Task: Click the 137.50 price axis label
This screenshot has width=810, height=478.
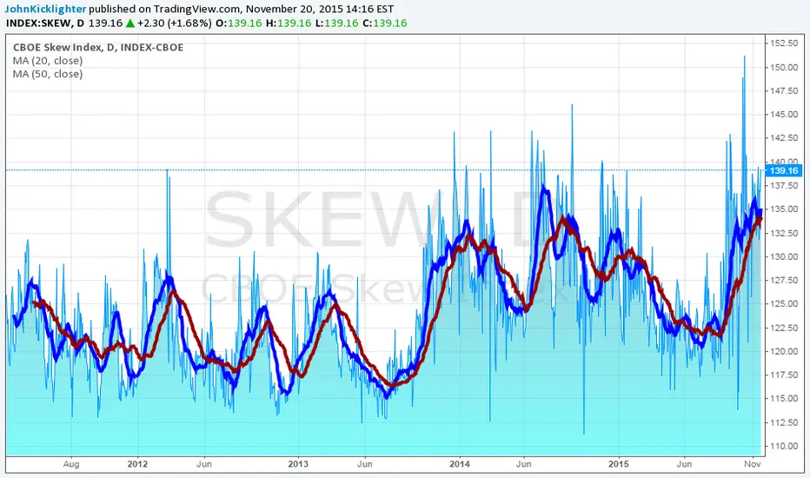Action: click(784, 185)
